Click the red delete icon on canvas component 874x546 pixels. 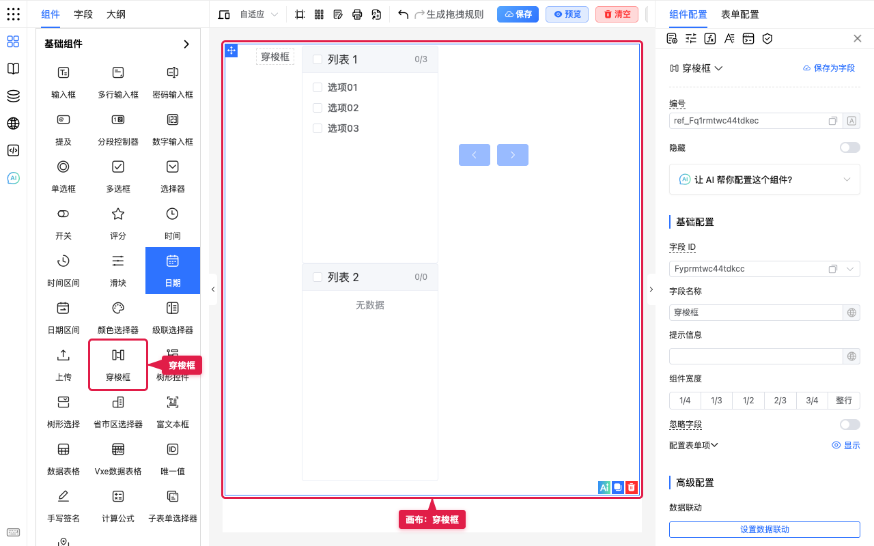pyautogui.click(x=632, y=487)
